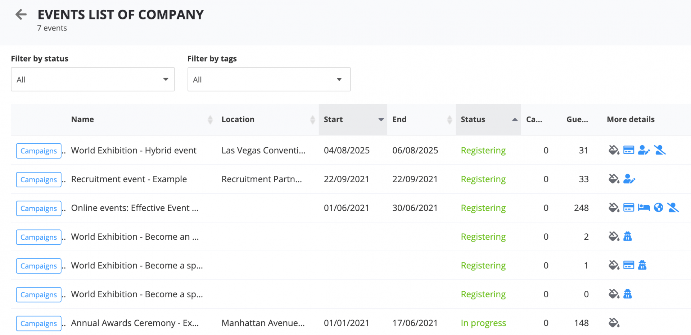This screenshot has height=335, width=691.
Task: Open the event named Recruitment event - Example
Action: click(129, 179)
